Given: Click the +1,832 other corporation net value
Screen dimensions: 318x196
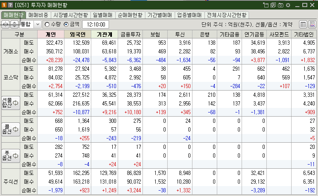Looking at the screenshot, I should pos(308,60).
